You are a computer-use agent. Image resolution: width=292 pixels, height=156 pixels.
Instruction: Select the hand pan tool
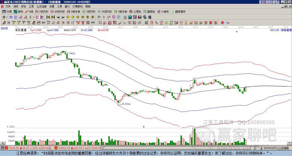pyautogui.click(x=99, y=17)
